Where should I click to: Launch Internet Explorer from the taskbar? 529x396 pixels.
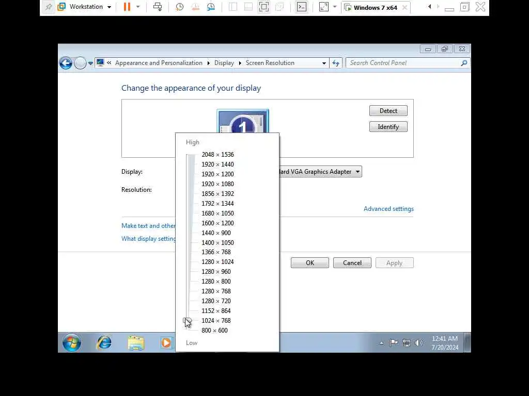(104, 342)
